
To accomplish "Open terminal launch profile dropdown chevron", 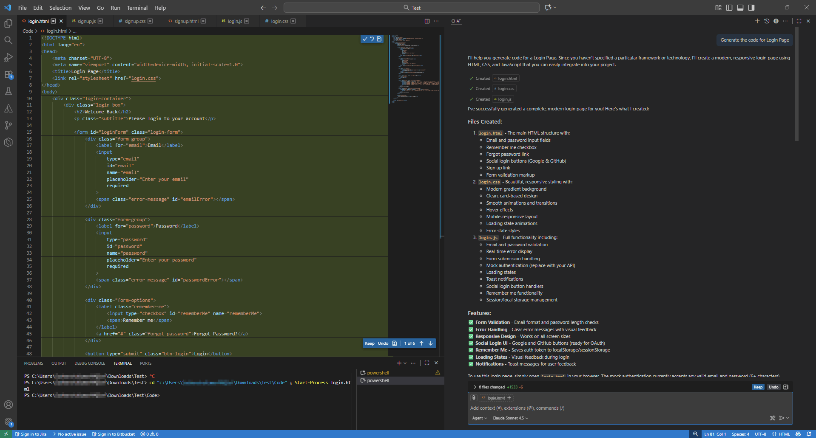I will pos(405,363).
